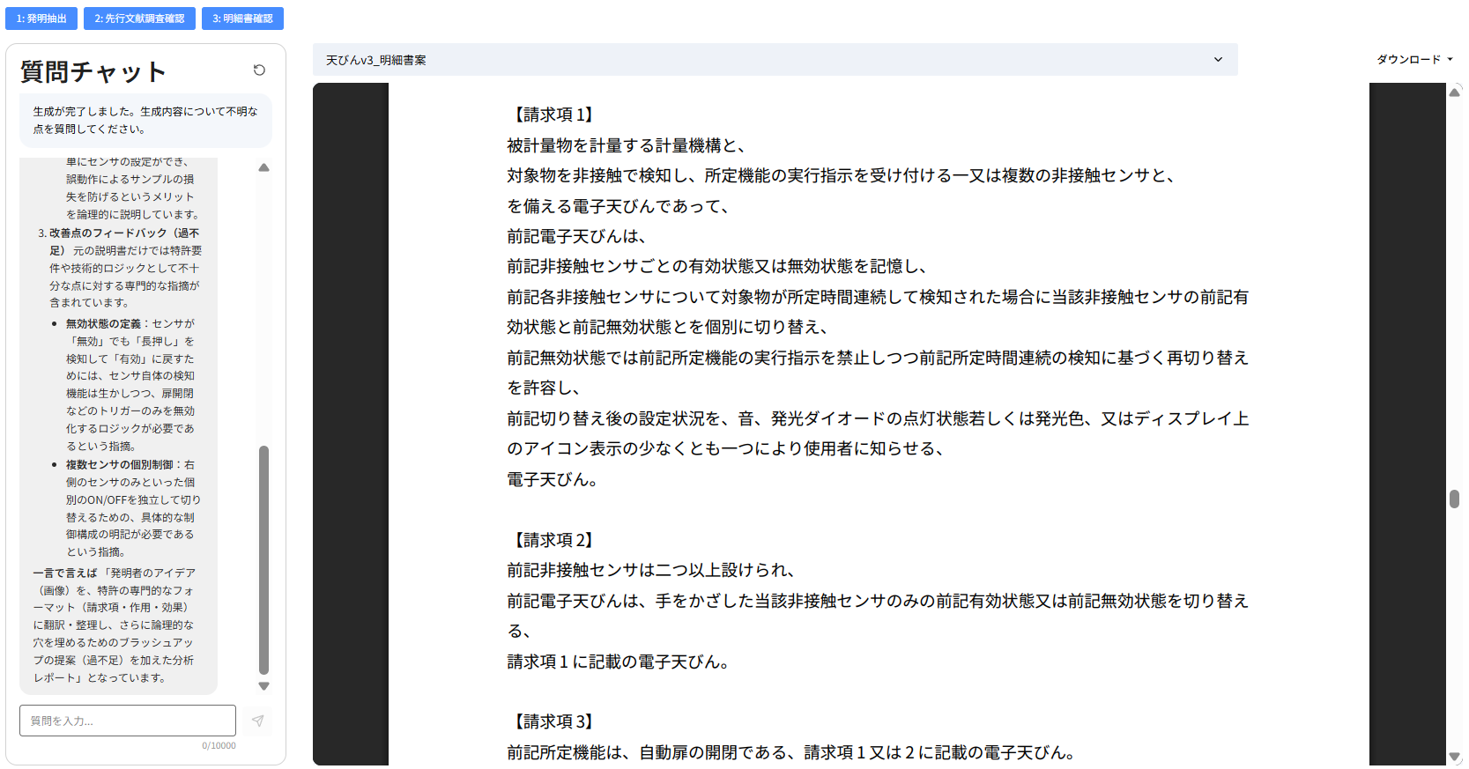Switch to the 2: 先行文献調査確認 tab

pyautogui.click(x=139, y=18)
